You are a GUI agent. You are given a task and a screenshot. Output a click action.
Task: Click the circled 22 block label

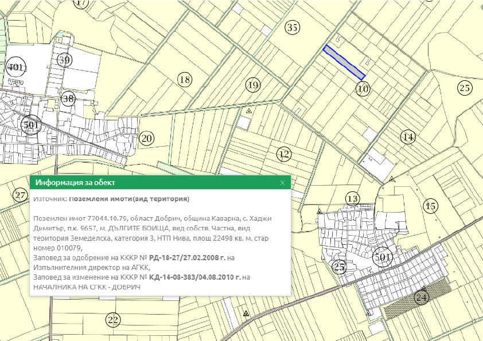[113, 320]
